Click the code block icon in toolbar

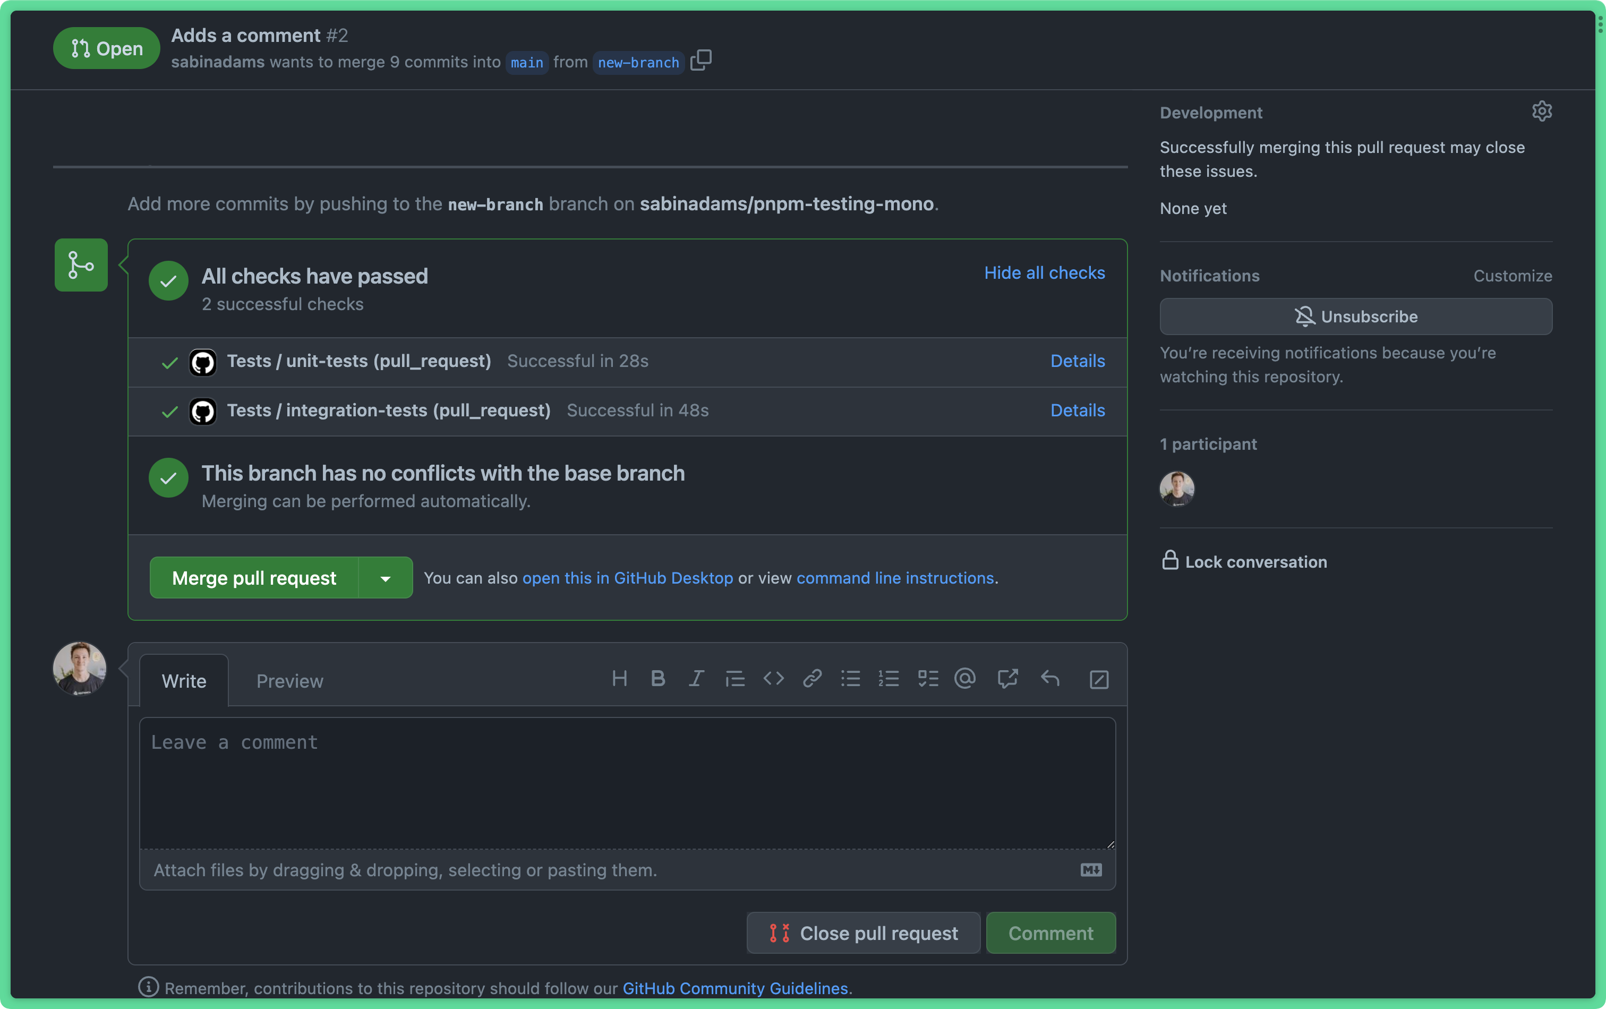(x=773, y=679)
